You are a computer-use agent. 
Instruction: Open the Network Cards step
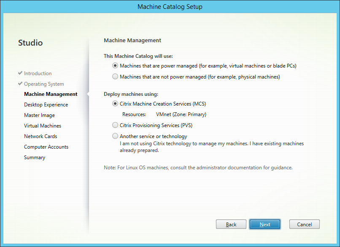40,136
